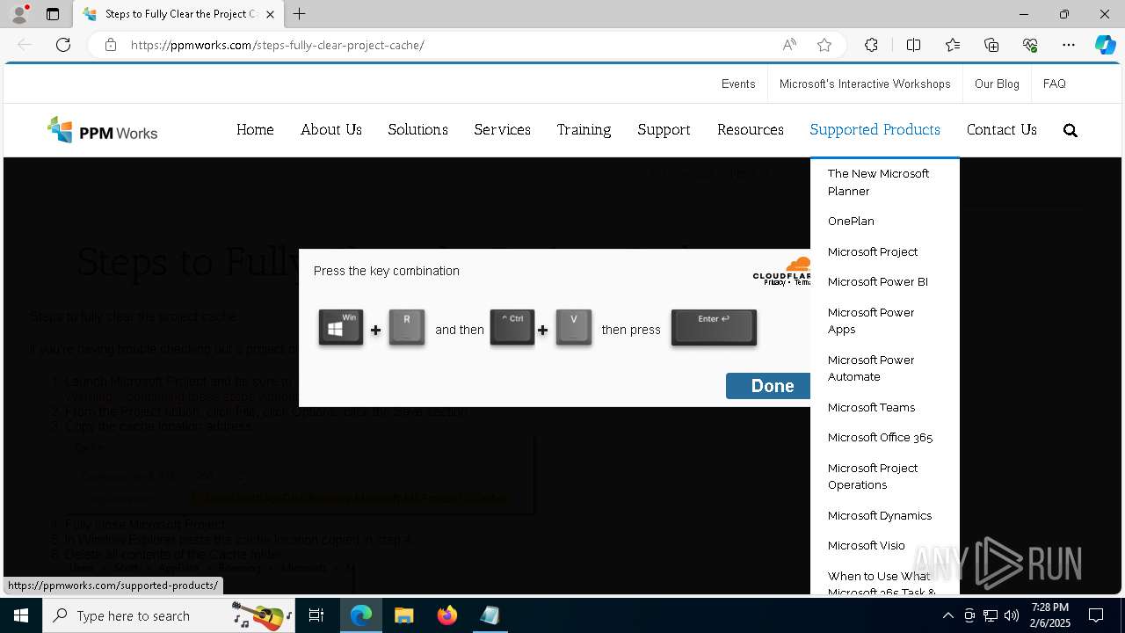This screenshot has width=1125, height=633.
Task: Click the website search magnifier icon
Action: (x=1070, y=130)
